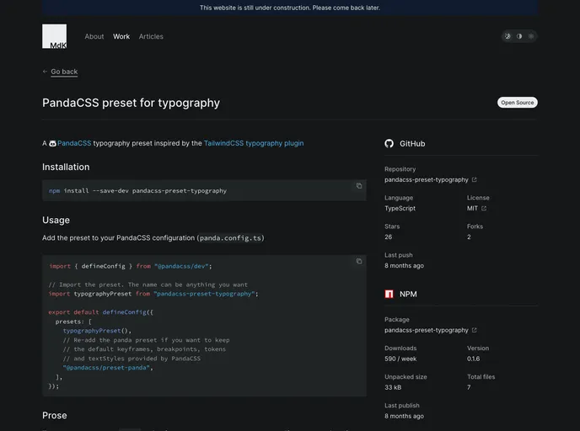The width and height of the screenshot is (580, 431).
Task: Click the stars count '26'
Action: pyautogui.click(x=388, y=237)
